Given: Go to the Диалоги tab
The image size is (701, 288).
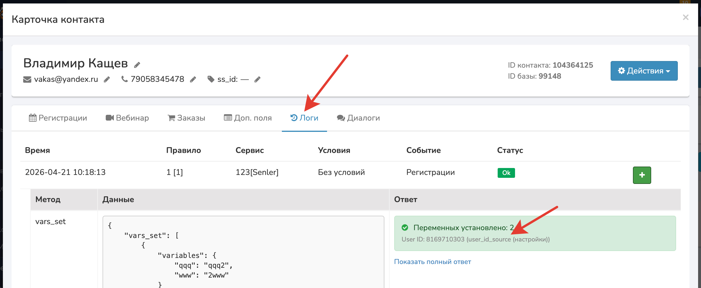Looking at the screenshot, I should tap(358, 118).
